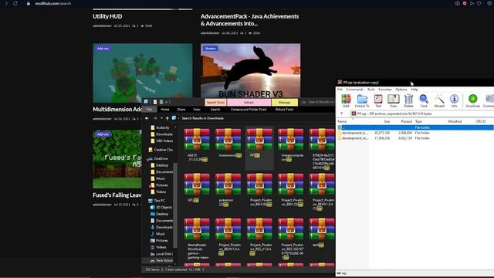
Task: Click the Manage contextual tab header
Action: [x=285, y=103]
